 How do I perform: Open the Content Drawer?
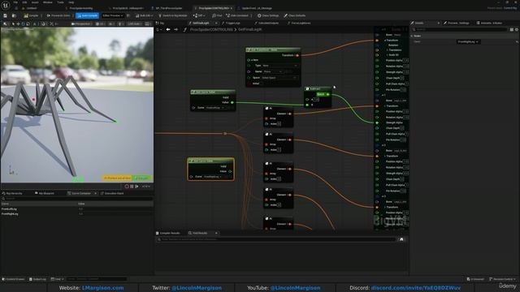(x=14, y=279)
